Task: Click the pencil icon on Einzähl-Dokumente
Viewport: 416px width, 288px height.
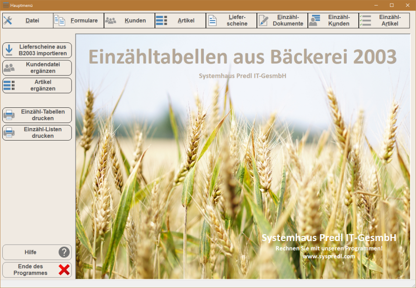Action: [263, 20]
